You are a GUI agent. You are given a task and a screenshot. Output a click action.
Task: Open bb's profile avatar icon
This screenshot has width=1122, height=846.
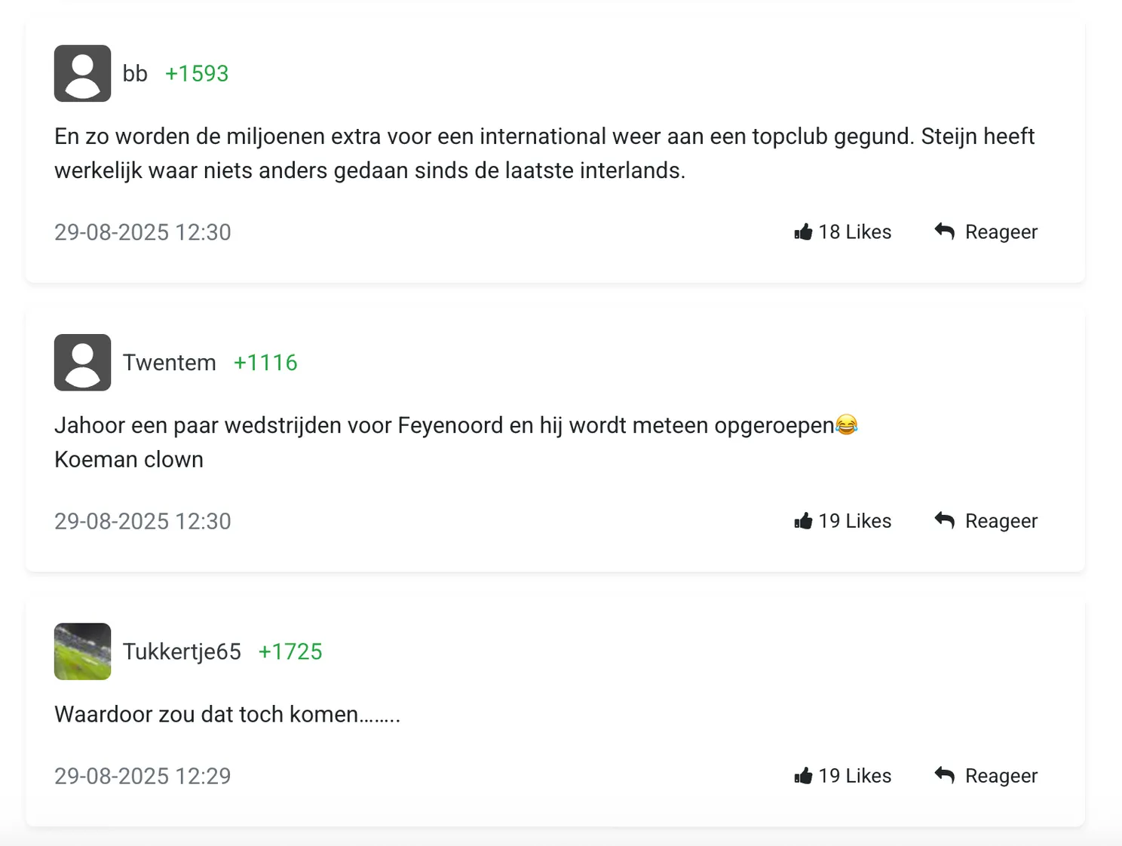(82, 73)
